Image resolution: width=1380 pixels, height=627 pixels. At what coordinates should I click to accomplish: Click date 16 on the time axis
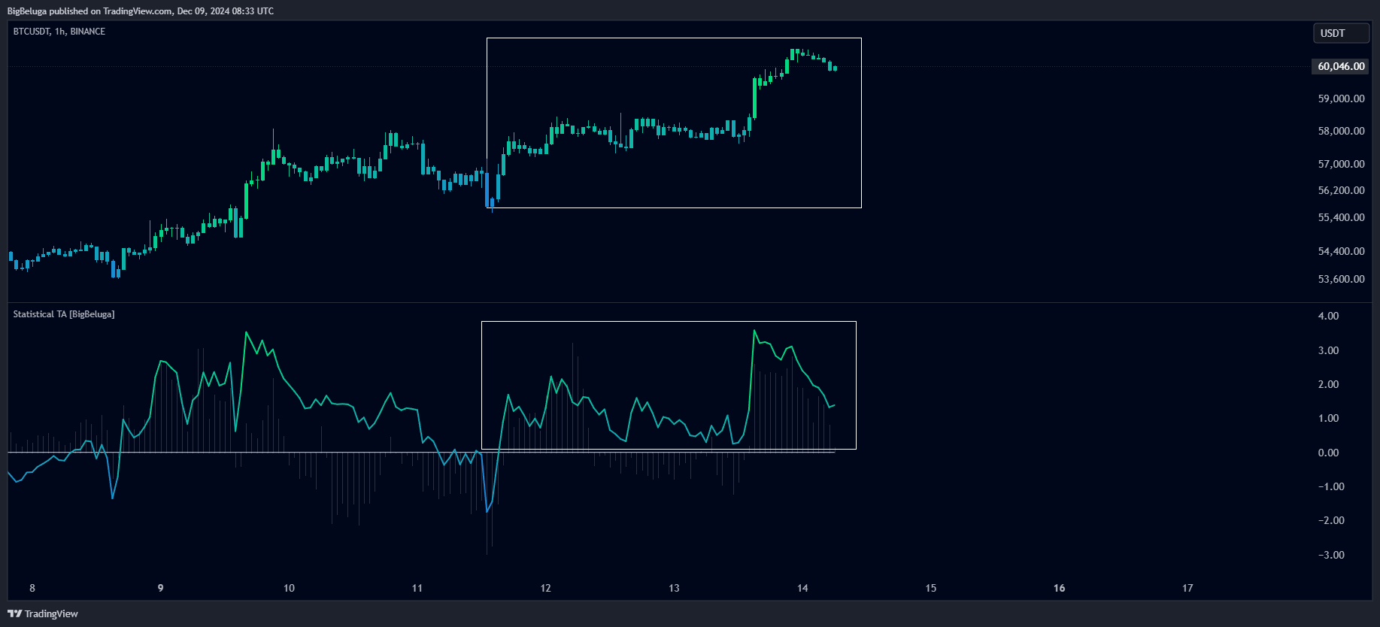coord(1059,588)
